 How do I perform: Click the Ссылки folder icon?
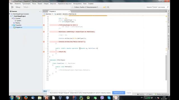pyautogui.click(x=14, y=18)
